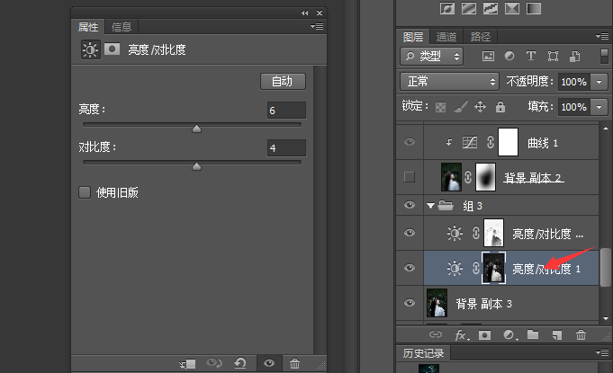Show the 背景 副本 2 layer

point(410,177)
